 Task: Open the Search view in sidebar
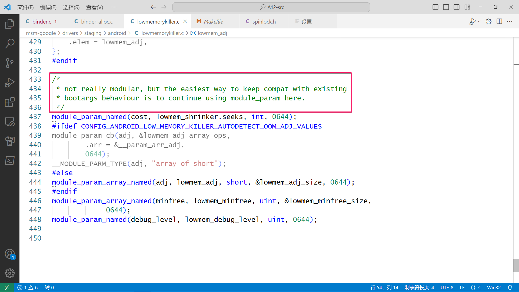coord(10,43)
